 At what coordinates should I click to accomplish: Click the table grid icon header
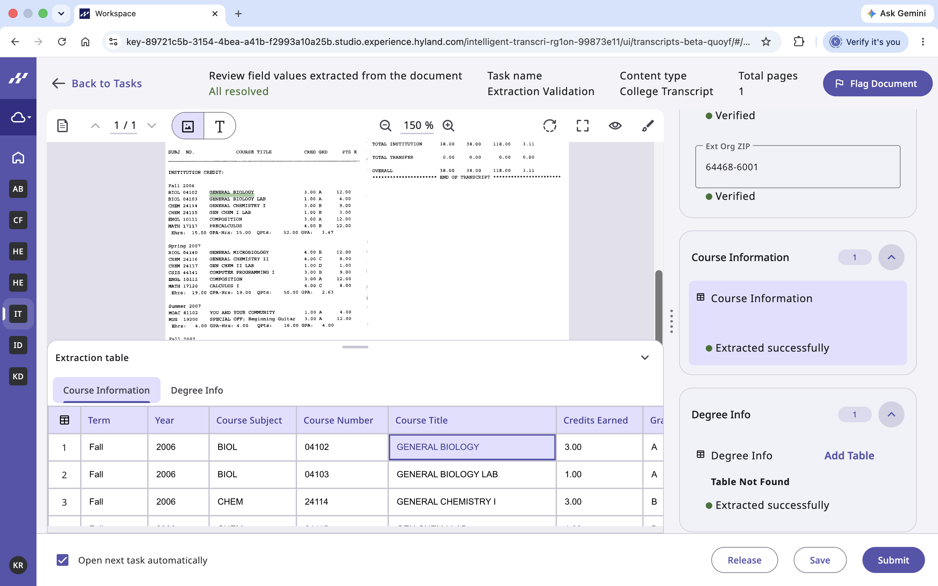click(x=64, y=420)
